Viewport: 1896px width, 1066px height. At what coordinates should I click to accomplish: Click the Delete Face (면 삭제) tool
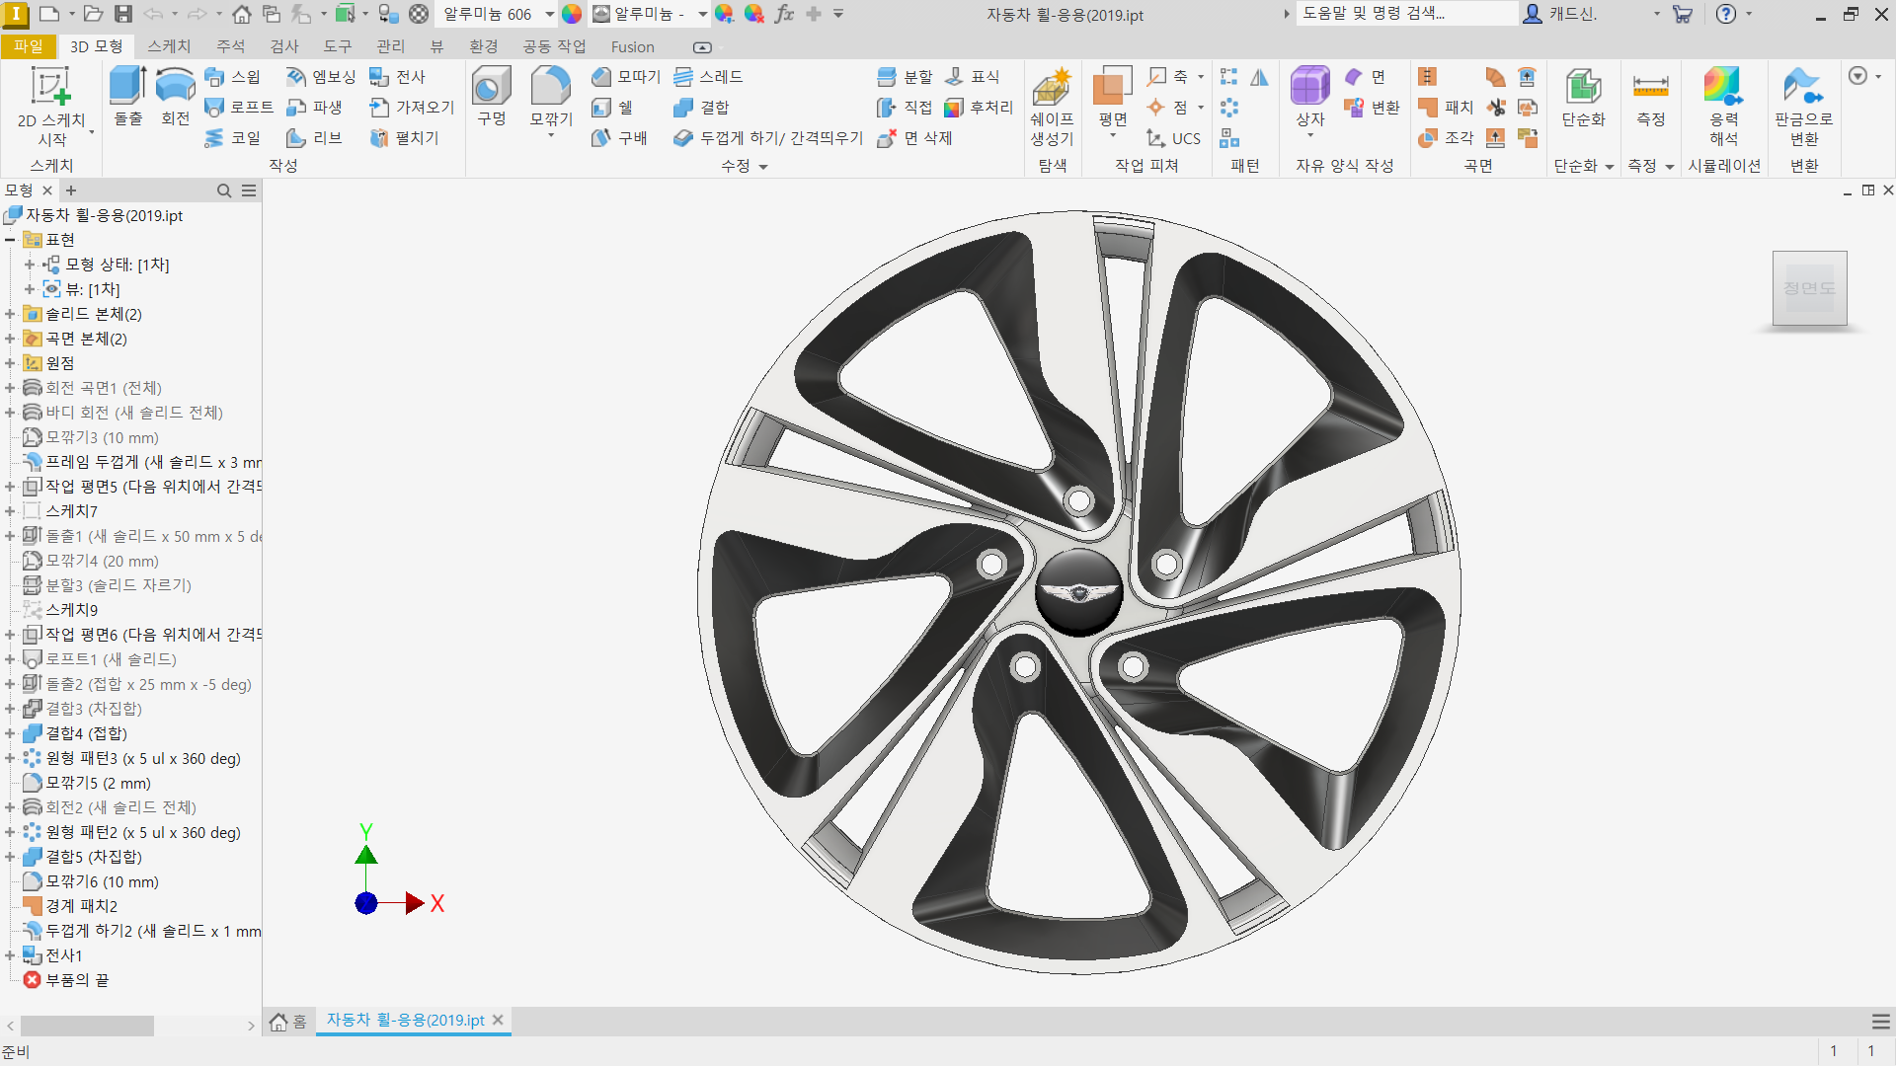point(915,138)
